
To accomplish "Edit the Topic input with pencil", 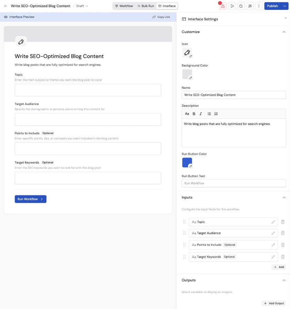I will (273, 222).
